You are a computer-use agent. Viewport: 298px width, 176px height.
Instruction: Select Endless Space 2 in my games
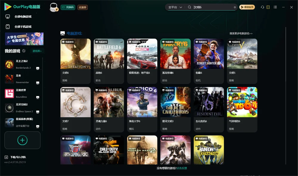pos(22,108)
